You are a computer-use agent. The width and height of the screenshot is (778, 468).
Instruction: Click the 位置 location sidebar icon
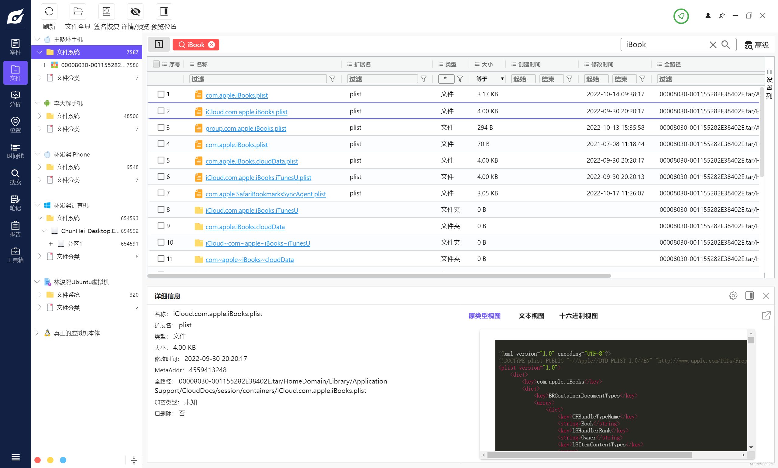[x=15, y=125]
